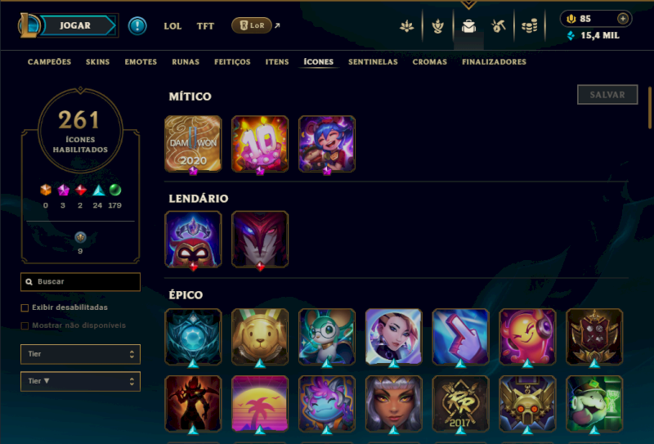Click the League logo icon
Image resolution: width=654 pixels, height=444 pixels.
[x=28, y=25]
